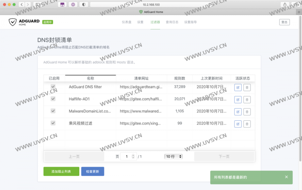Screen dimensions: 302x190
Task: Click the 启用中 status badge
Action: pyautogui.click(x=48, y=22)
